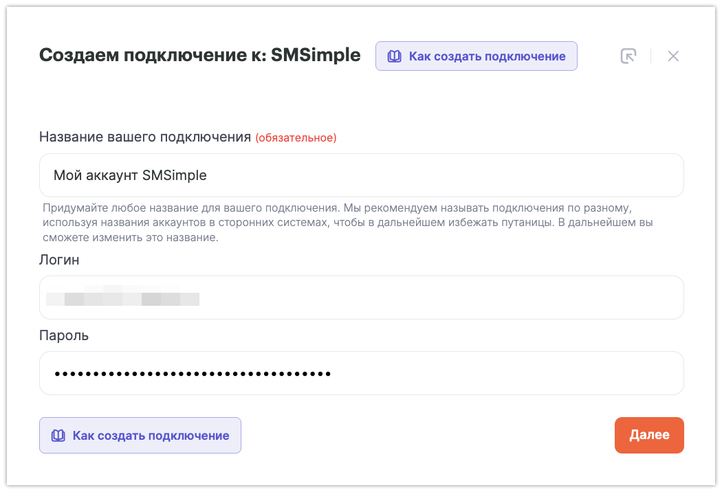This screenshot has width=722, height=492.
Task: Click the masked password dots
Action: tap(193, 374)
